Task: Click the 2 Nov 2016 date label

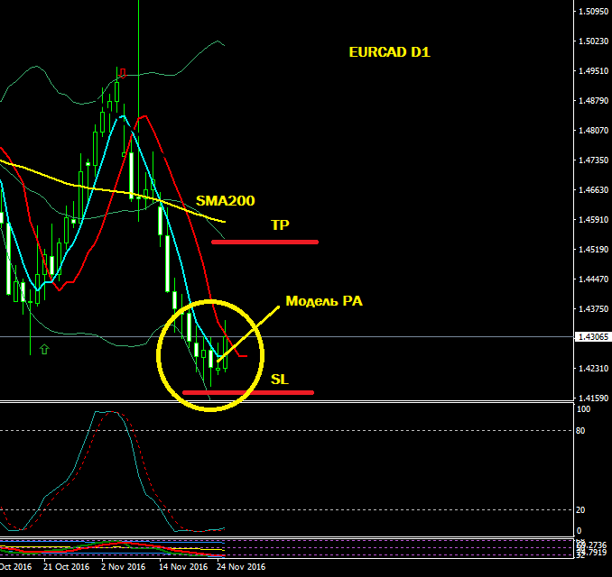Action: 124,567
